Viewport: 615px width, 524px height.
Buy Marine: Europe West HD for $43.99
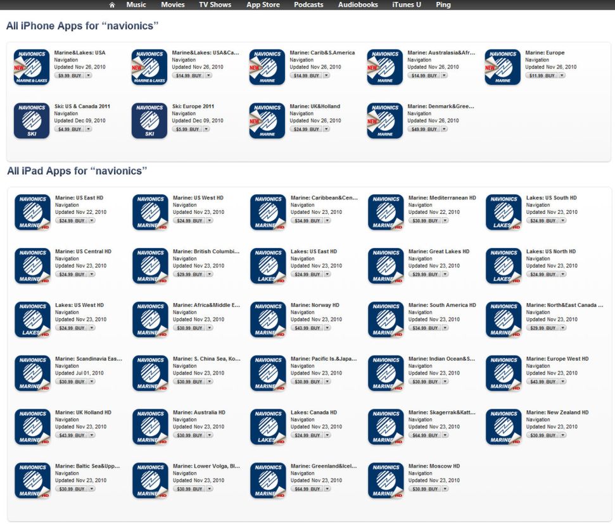click(542, 382)
